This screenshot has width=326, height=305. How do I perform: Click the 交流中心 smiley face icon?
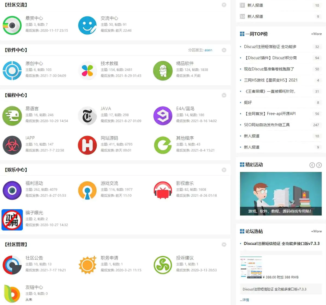[87, 25]
